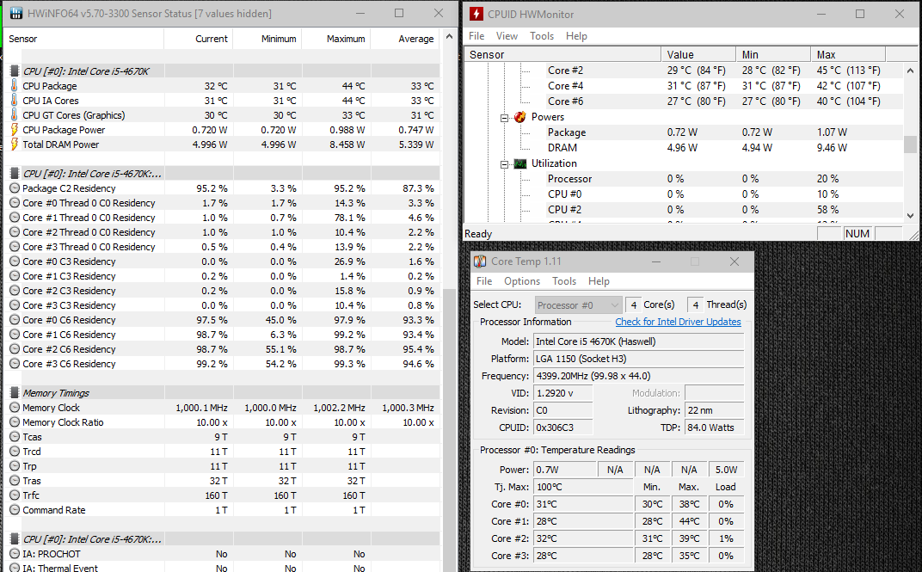This screenshot has height=572, width=922.
Task: Select the Memory Clock Ratio row
Action: (222, 422)
